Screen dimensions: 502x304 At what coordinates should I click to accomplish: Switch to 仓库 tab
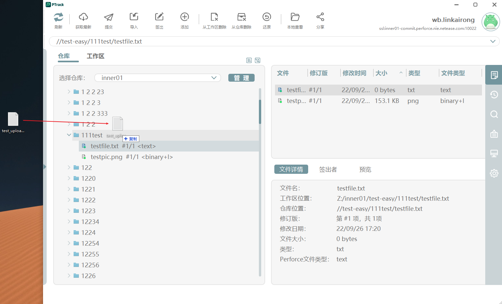click(x=64, y=56)
